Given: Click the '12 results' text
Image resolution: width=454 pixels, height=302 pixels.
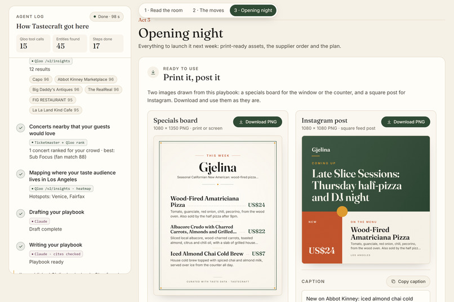Looking at the screenshot, I should click(39, 69).
